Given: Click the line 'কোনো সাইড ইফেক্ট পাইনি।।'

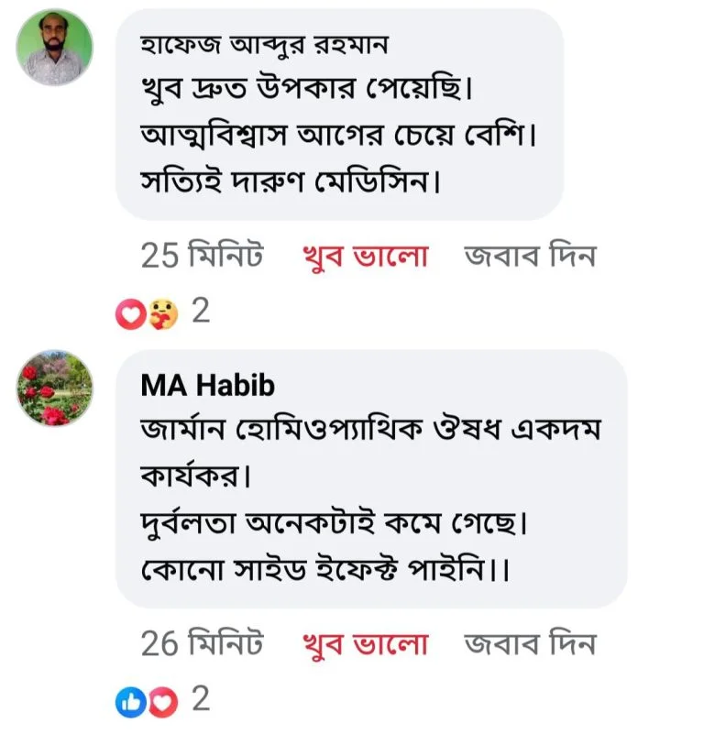Looking at the screenshot, I should coord(325,570).
